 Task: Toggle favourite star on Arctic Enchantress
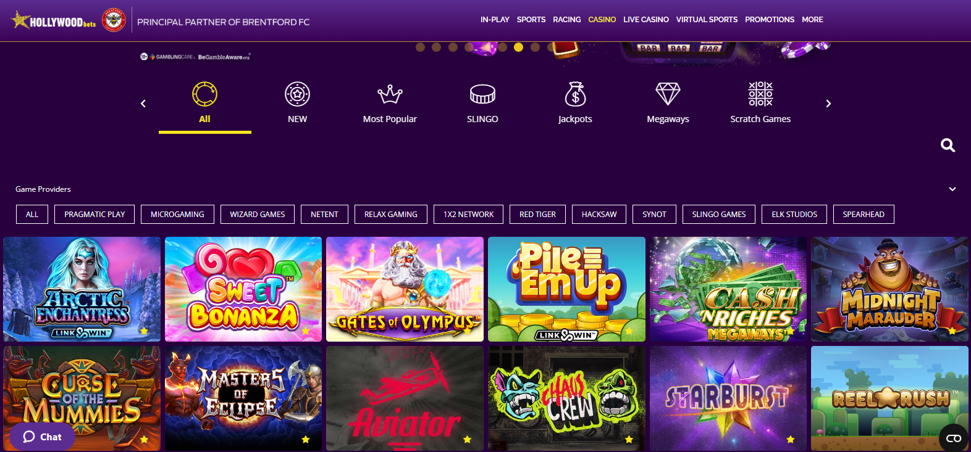click(144, 331)
